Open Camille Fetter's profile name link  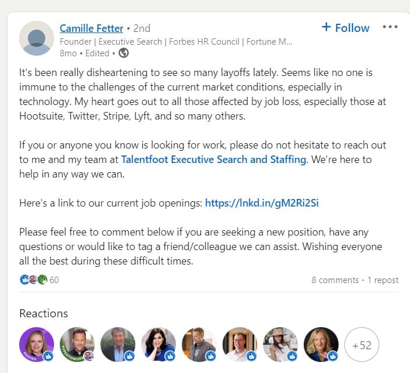(x=91, y=28)
